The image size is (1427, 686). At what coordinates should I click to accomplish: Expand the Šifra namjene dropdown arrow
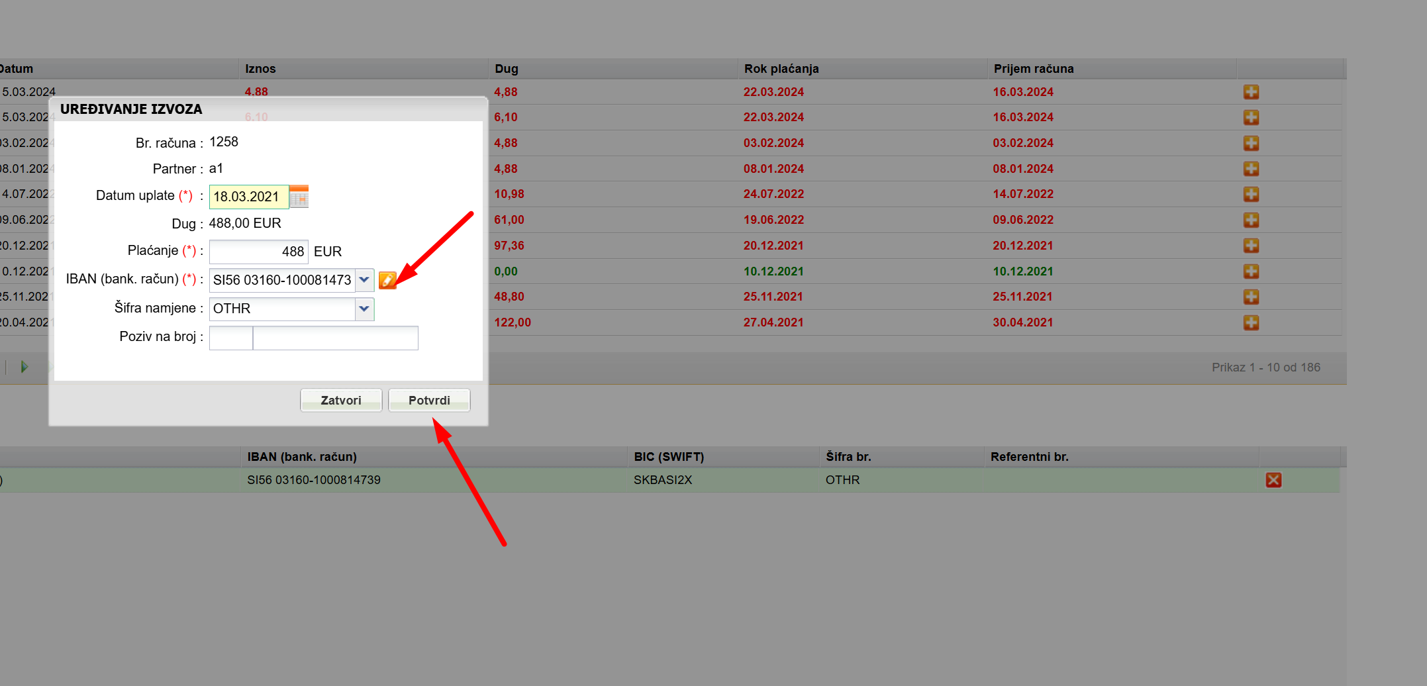pos(364,309)
